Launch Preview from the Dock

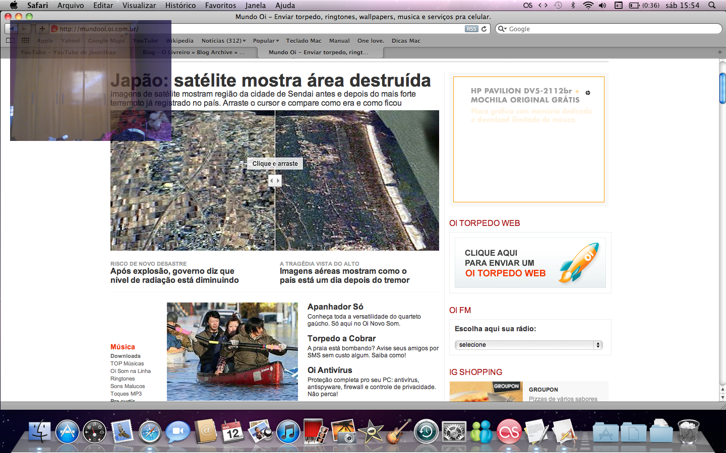[260, 432]
